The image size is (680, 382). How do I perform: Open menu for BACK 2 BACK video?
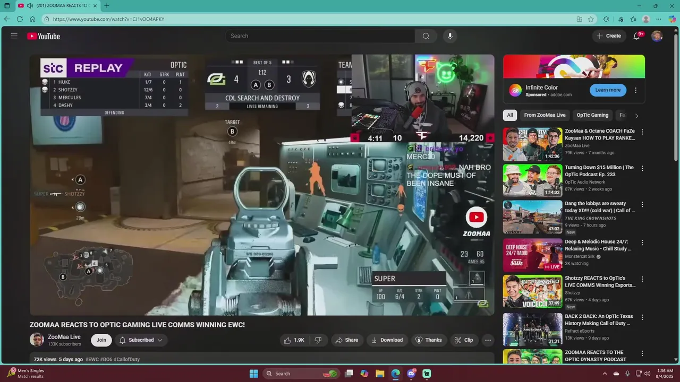pos(642,317)
